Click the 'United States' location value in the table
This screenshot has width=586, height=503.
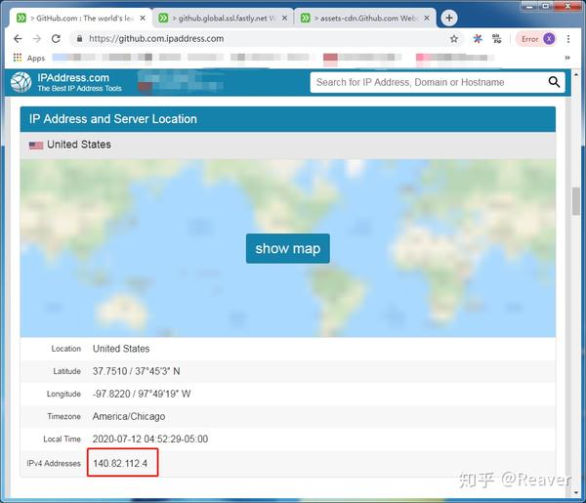click(121, 349)
